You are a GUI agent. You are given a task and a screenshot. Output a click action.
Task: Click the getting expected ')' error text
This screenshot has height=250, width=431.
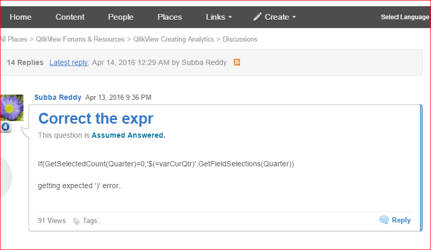pos(80,186)
